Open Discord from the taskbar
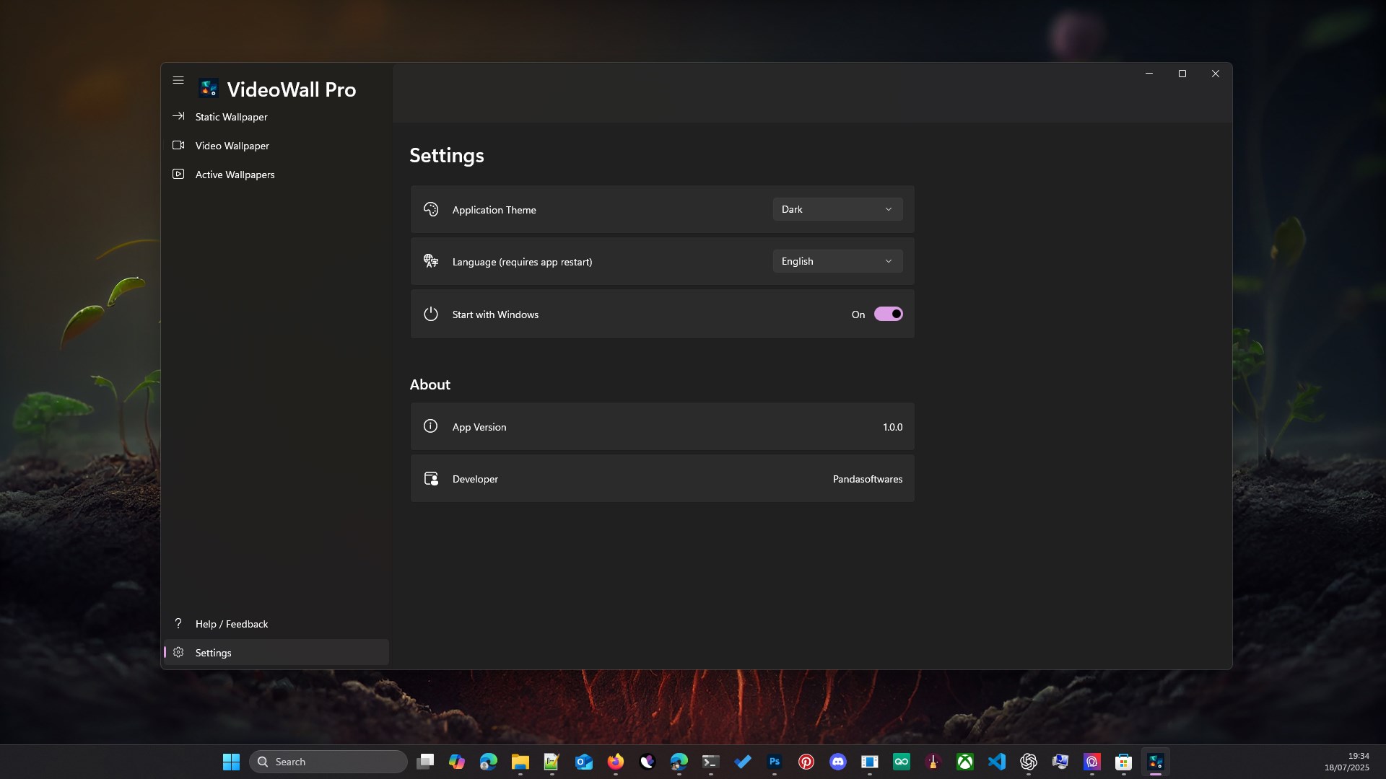Screen dimensions: 1386x779 [x=838, y=762]
